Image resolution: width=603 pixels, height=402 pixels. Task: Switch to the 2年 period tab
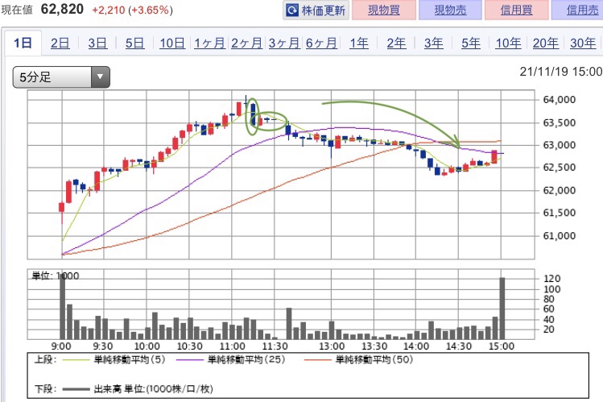pyautogui.click(x=396, y=43)
